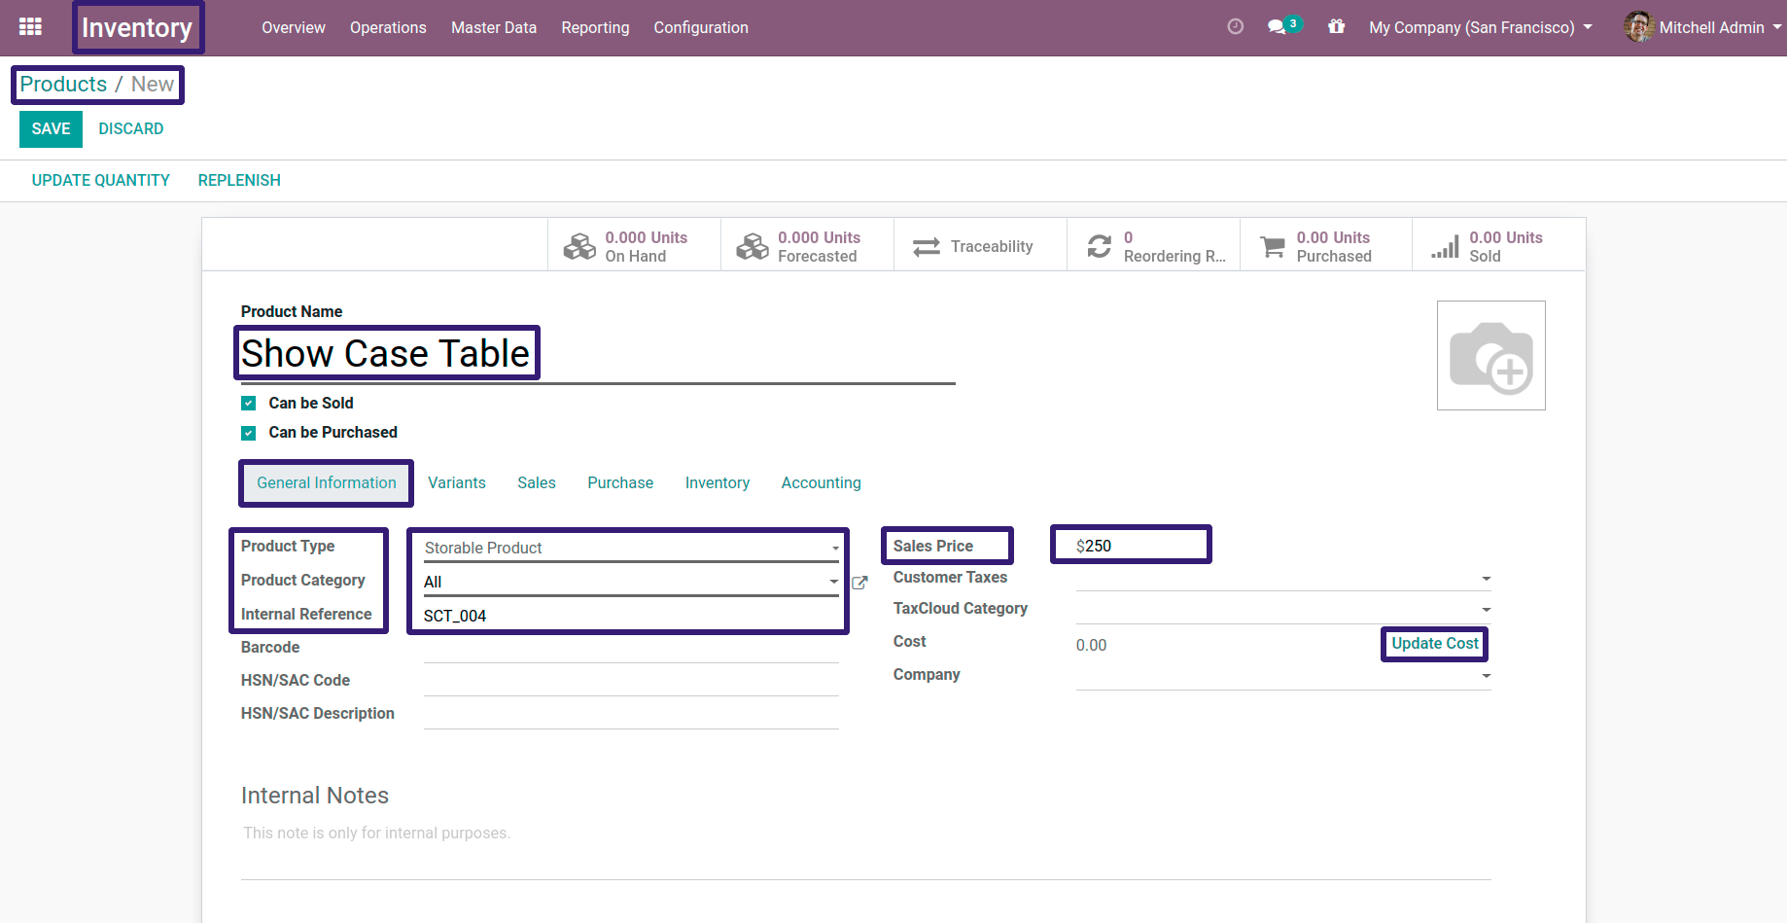Switch to the Sales tab
1787x923 pixels.
537,483
